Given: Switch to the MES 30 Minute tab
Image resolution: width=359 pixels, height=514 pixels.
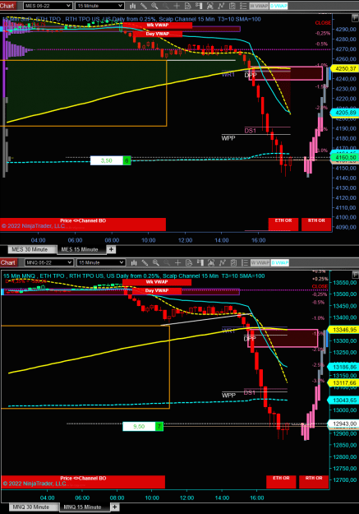Looking at the screenshot, I should pos(30,249).
